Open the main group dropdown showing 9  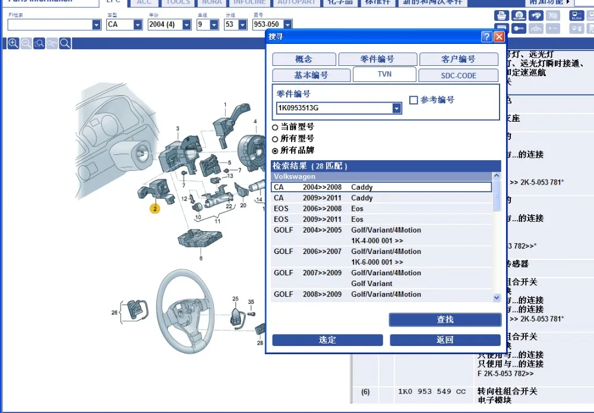pos(214,24)
